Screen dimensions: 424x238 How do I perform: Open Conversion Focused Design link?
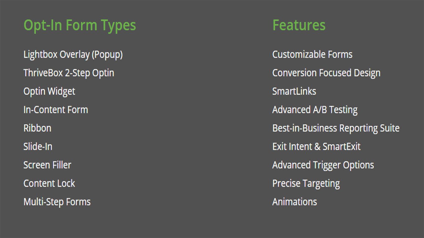coord(326,73)
